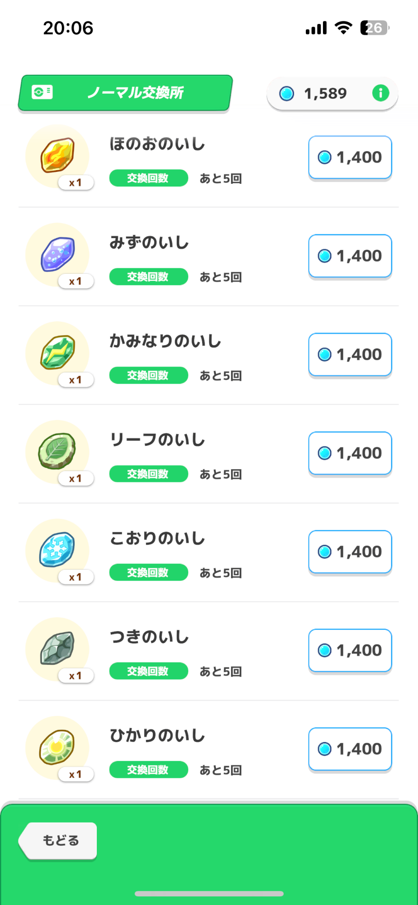Tap the つきのいし moon stone icon
Viewport: 418px width, 905px height.
(57, 648)
